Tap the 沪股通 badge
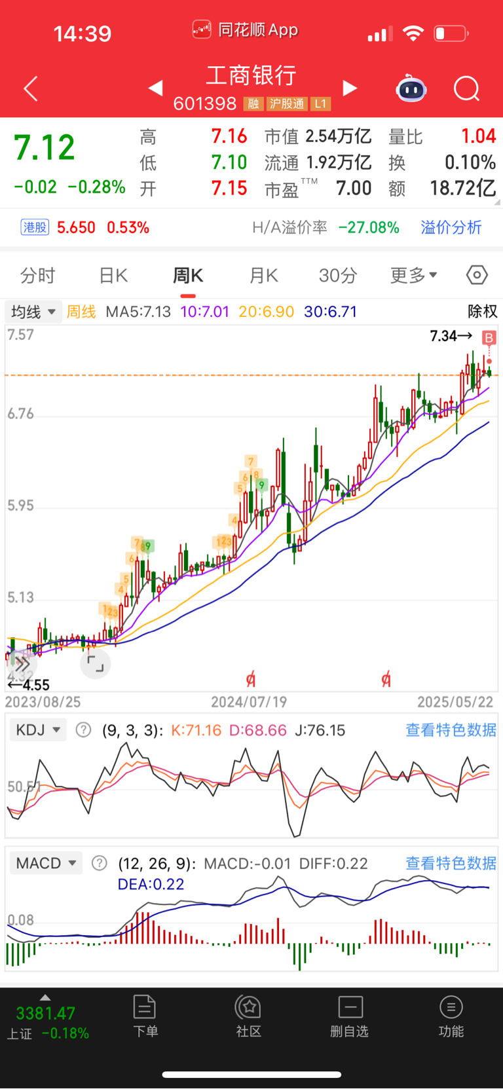Image resolution: width=503 pixels, height=1089 pixels. tap(287, 104)
